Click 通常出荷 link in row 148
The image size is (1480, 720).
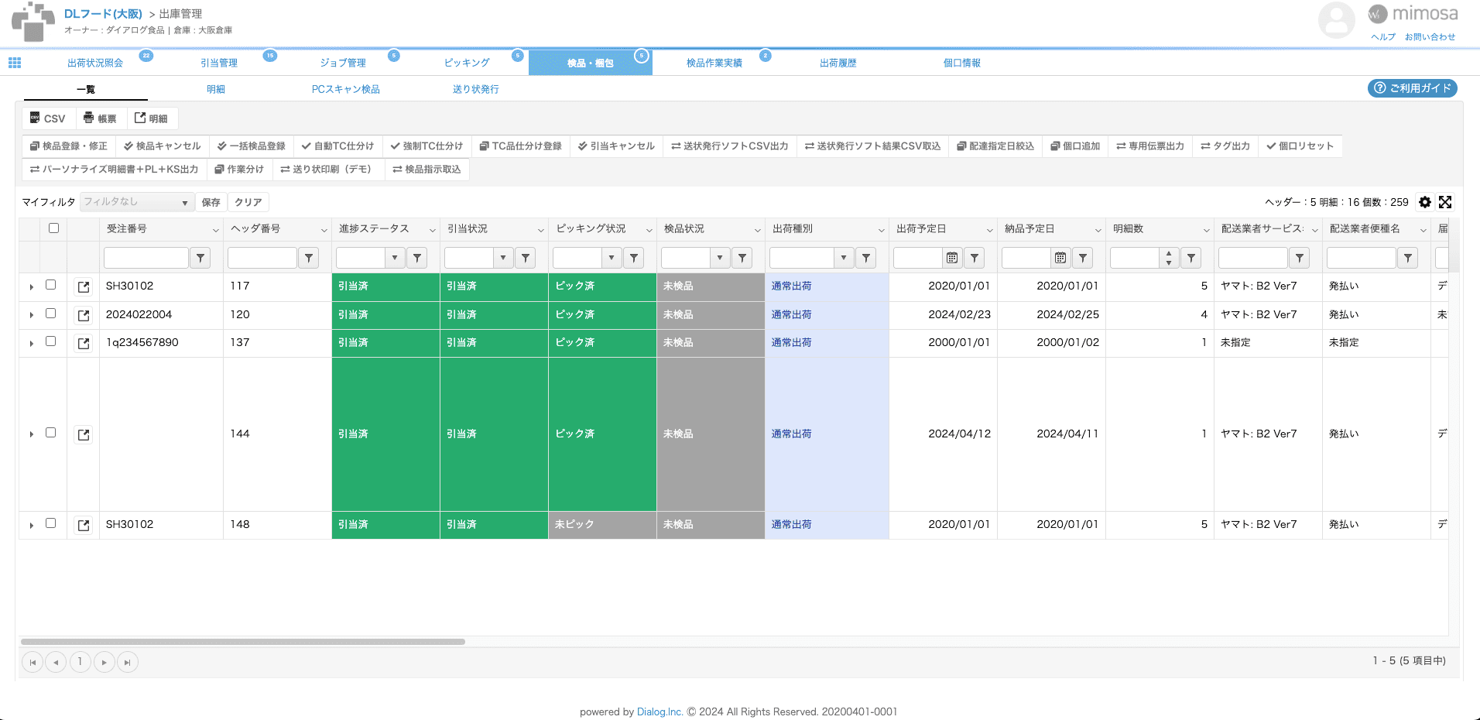pos(791,525)
